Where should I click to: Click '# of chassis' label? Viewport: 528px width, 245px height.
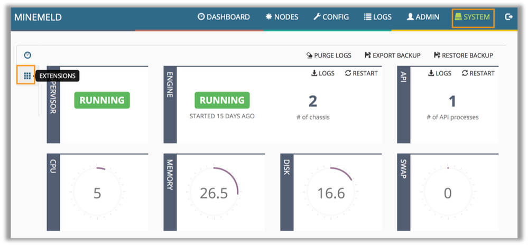313,117
